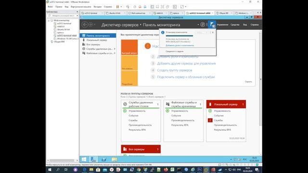Click info icon in notification popup
The height and width of the screenshot is (173, 308).
163,32
